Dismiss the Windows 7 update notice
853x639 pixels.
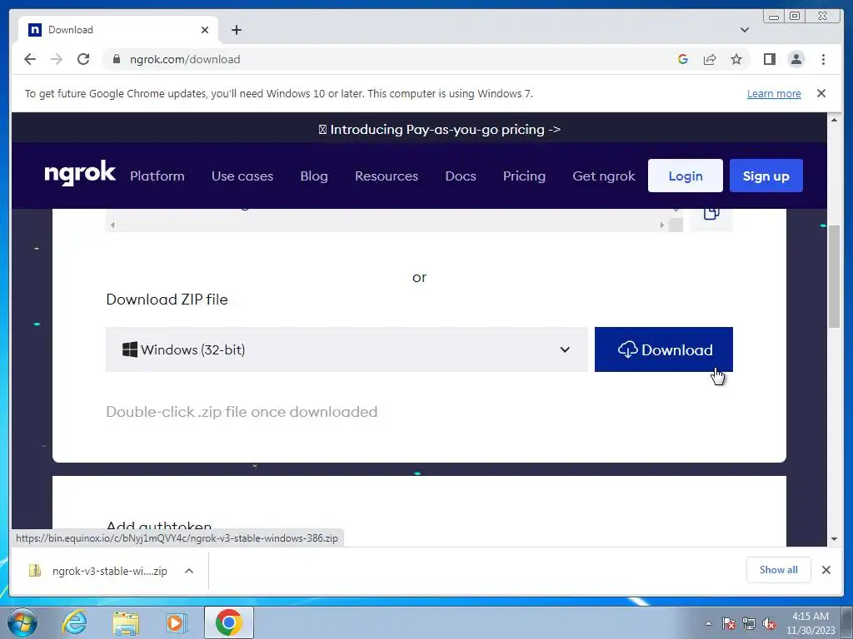click(821, 93)
